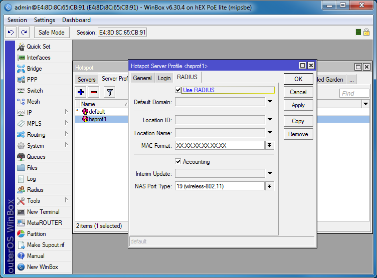Confirm profile with OK button
The height and width of the screenshot is (278, 377).
click(x=298, y=79)
